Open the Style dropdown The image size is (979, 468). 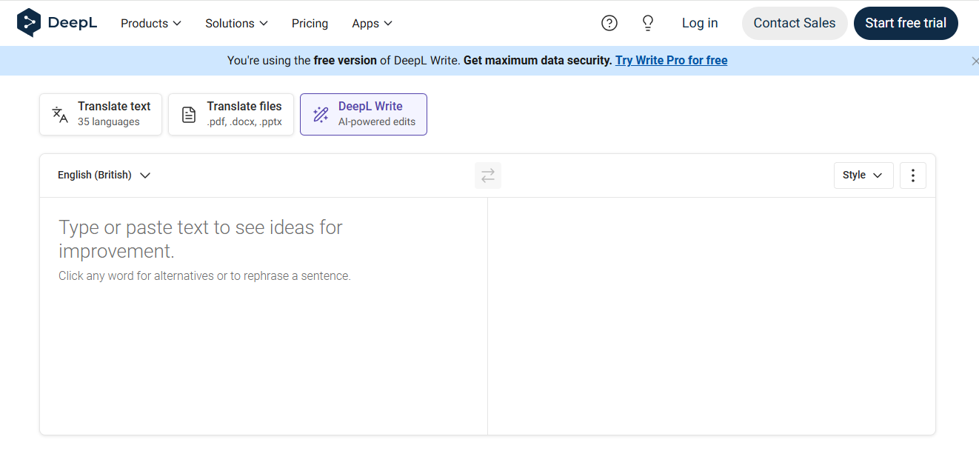pos(863,175)
